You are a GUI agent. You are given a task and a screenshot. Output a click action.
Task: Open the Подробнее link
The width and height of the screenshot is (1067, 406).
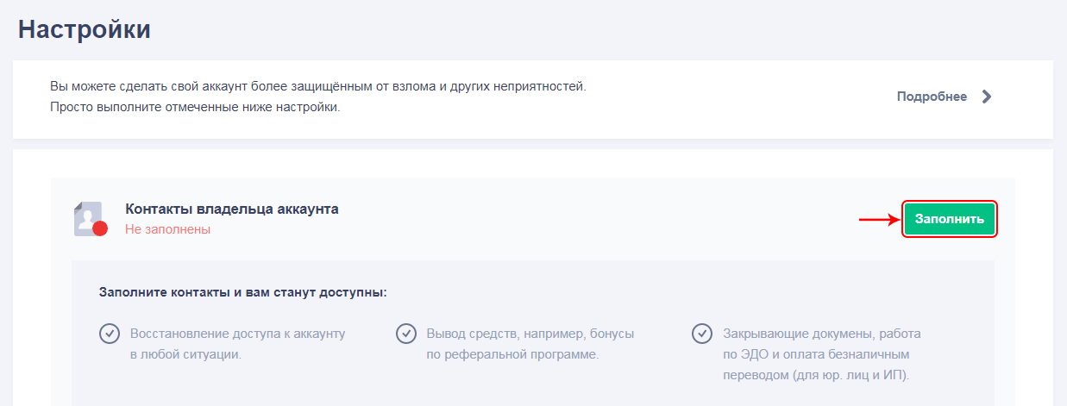pos(932,97)
